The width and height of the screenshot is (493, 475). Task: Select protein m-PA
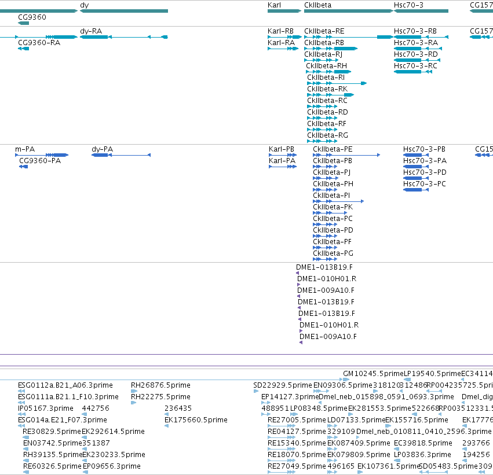click(42, 155)
